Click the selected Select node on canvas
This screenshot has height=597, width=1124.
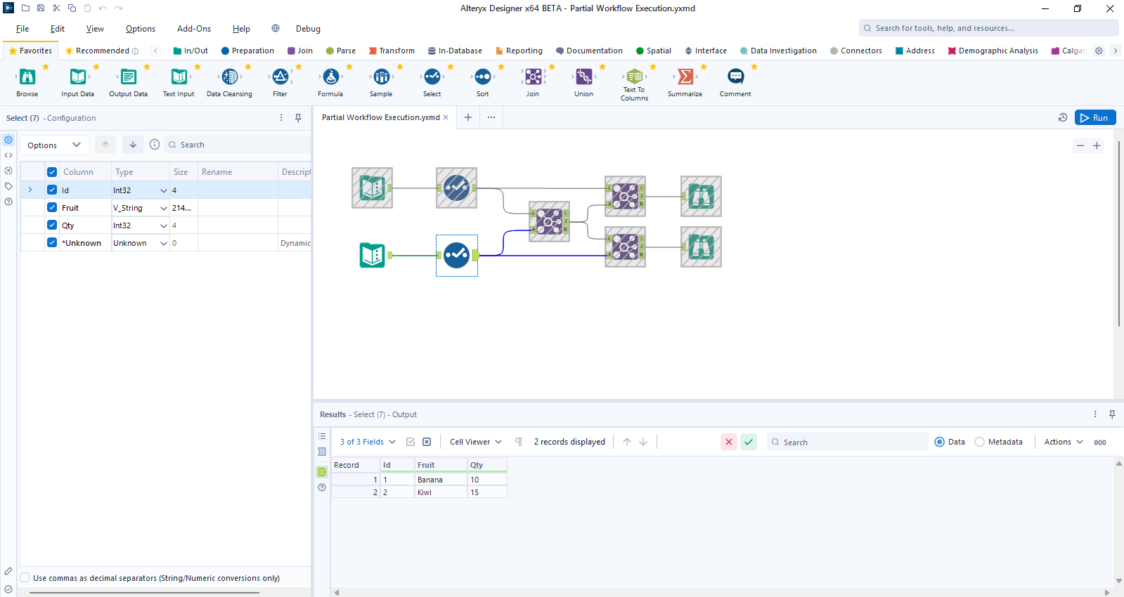click(x=457, y=255)
